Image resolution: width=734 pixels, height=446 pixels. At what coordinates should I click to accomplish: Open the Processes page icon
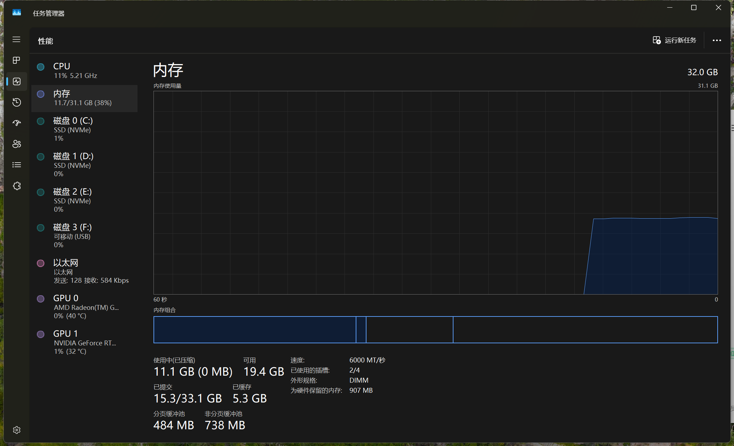click(16, 60)
